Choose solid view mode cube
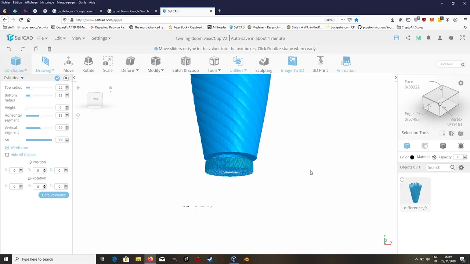This screenshot has height=264, width=470. 407,146
